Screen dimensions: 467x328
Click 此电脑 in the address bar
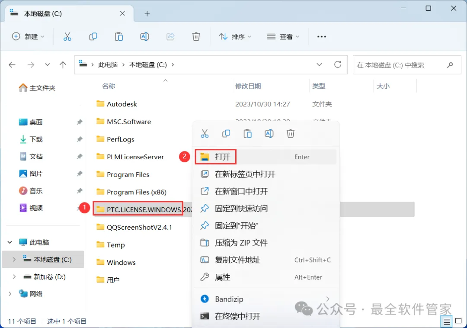coord(108,64)
